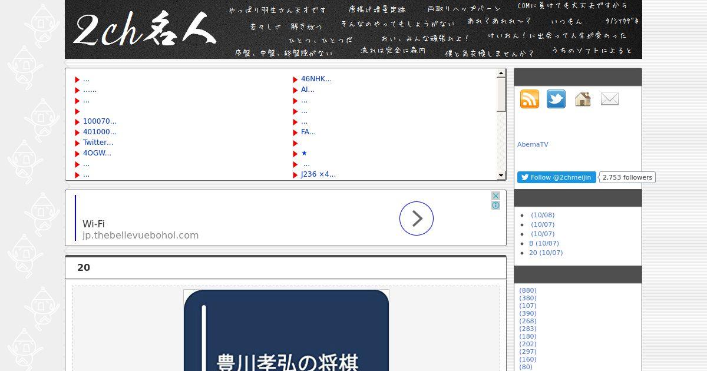Click the 2ch名人 site logo
This screenshot has height=371, width=707.
coord(144,29)
